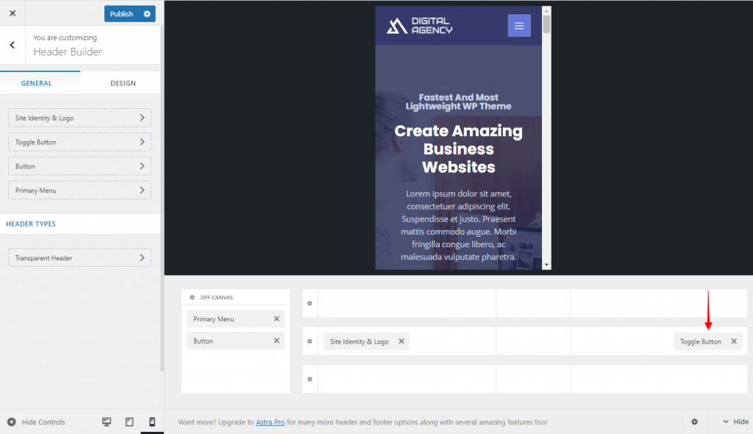The width and height of the screenshot is (753, 434).
Task: Select the mobile preview icon
Action: pyautogui.click(x=152, y=421)
